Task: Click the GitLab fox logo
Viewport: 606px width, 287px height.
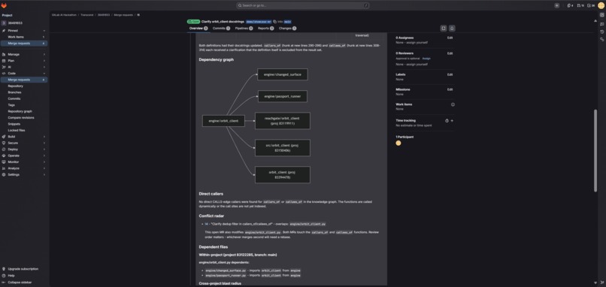Action: click(4, 5)
